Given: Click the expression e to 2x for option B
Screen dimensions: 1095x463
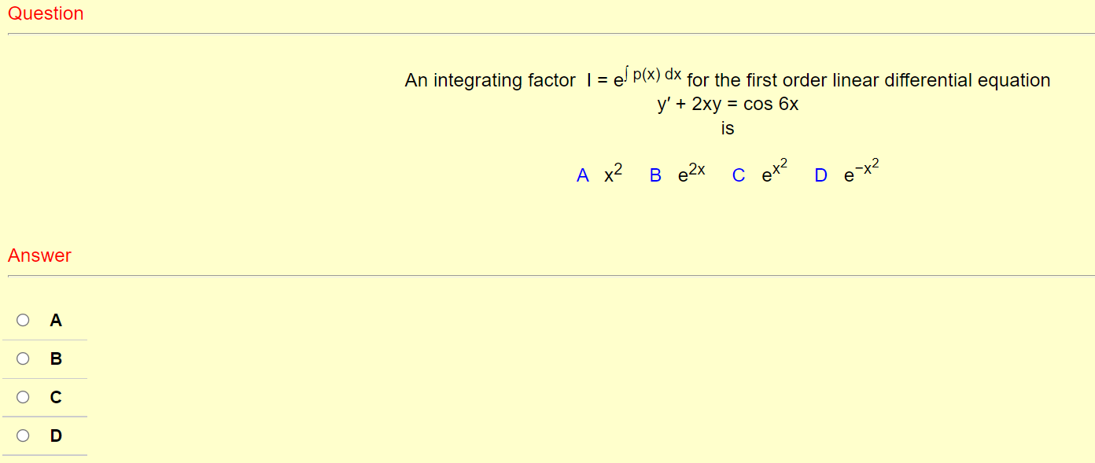Looking at the screenshot, I should pyautogui.click(x=690, y=171).
